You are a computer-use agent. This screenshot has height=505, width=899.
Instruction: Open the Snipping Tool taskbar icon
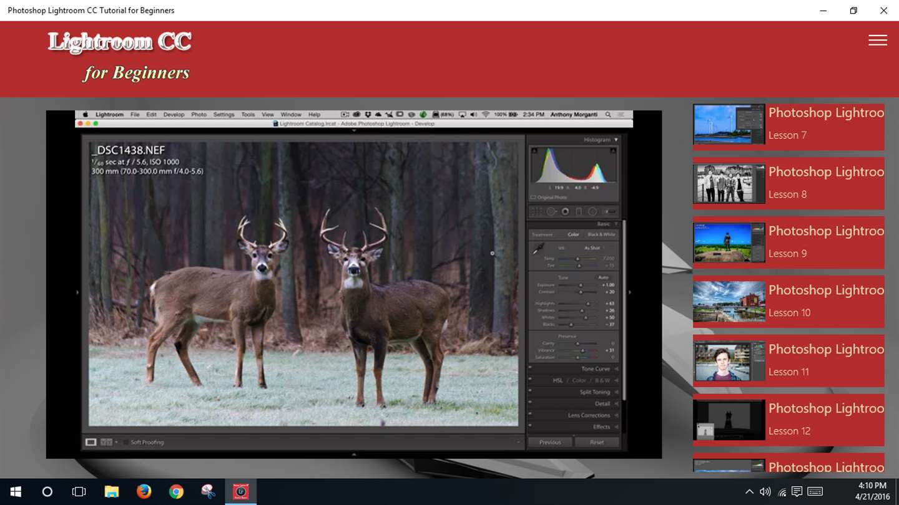209,492
